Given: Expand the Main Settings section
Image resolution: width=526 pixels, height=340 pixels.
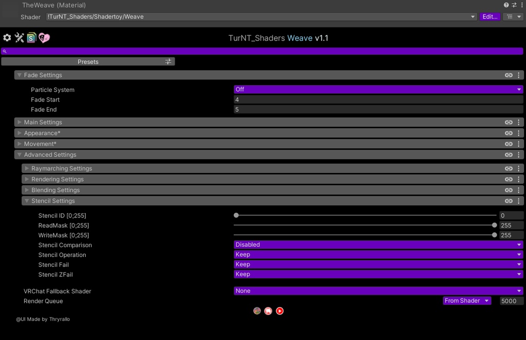Looking at the screenshot, I should pos(20,122).
